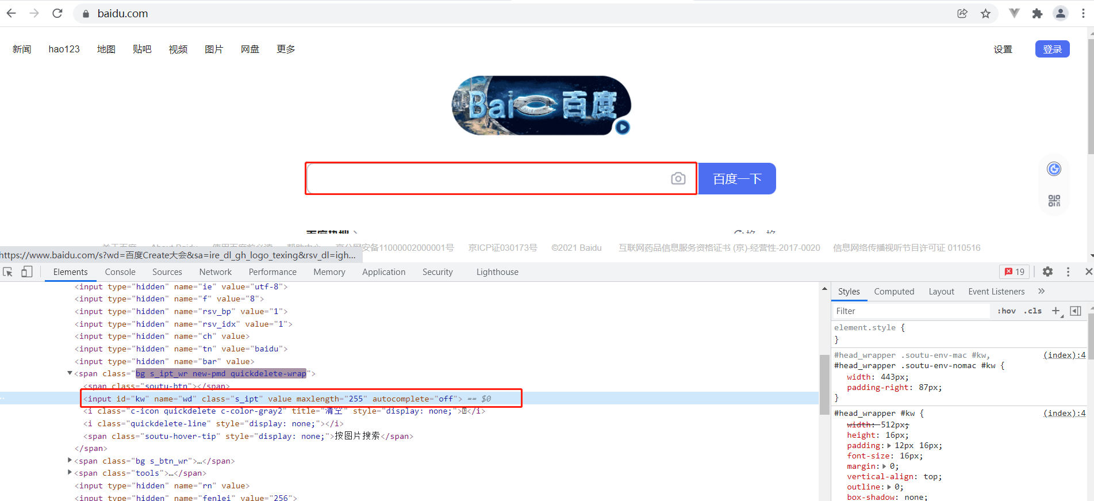Open the 视频 video link
Screen dimensions: 1094x501
click(178, 49)
